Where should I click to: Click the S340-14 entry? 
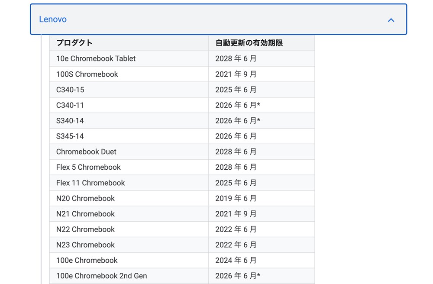69,120
